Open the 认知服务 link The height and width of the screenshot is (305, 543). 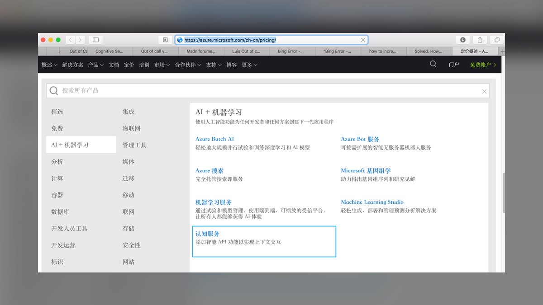tap(208, 234)
